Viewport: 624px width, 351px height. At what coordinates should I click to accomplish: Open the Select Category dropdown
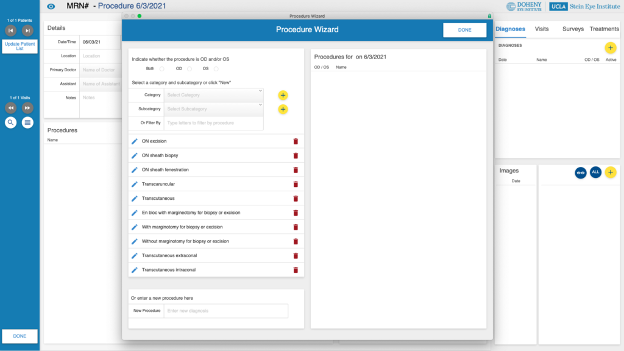pos(213,95)
